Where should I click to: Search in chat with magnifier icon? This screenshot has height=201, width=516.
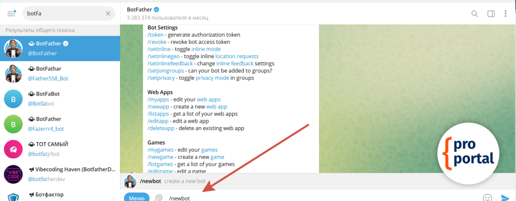click(474, 14)
